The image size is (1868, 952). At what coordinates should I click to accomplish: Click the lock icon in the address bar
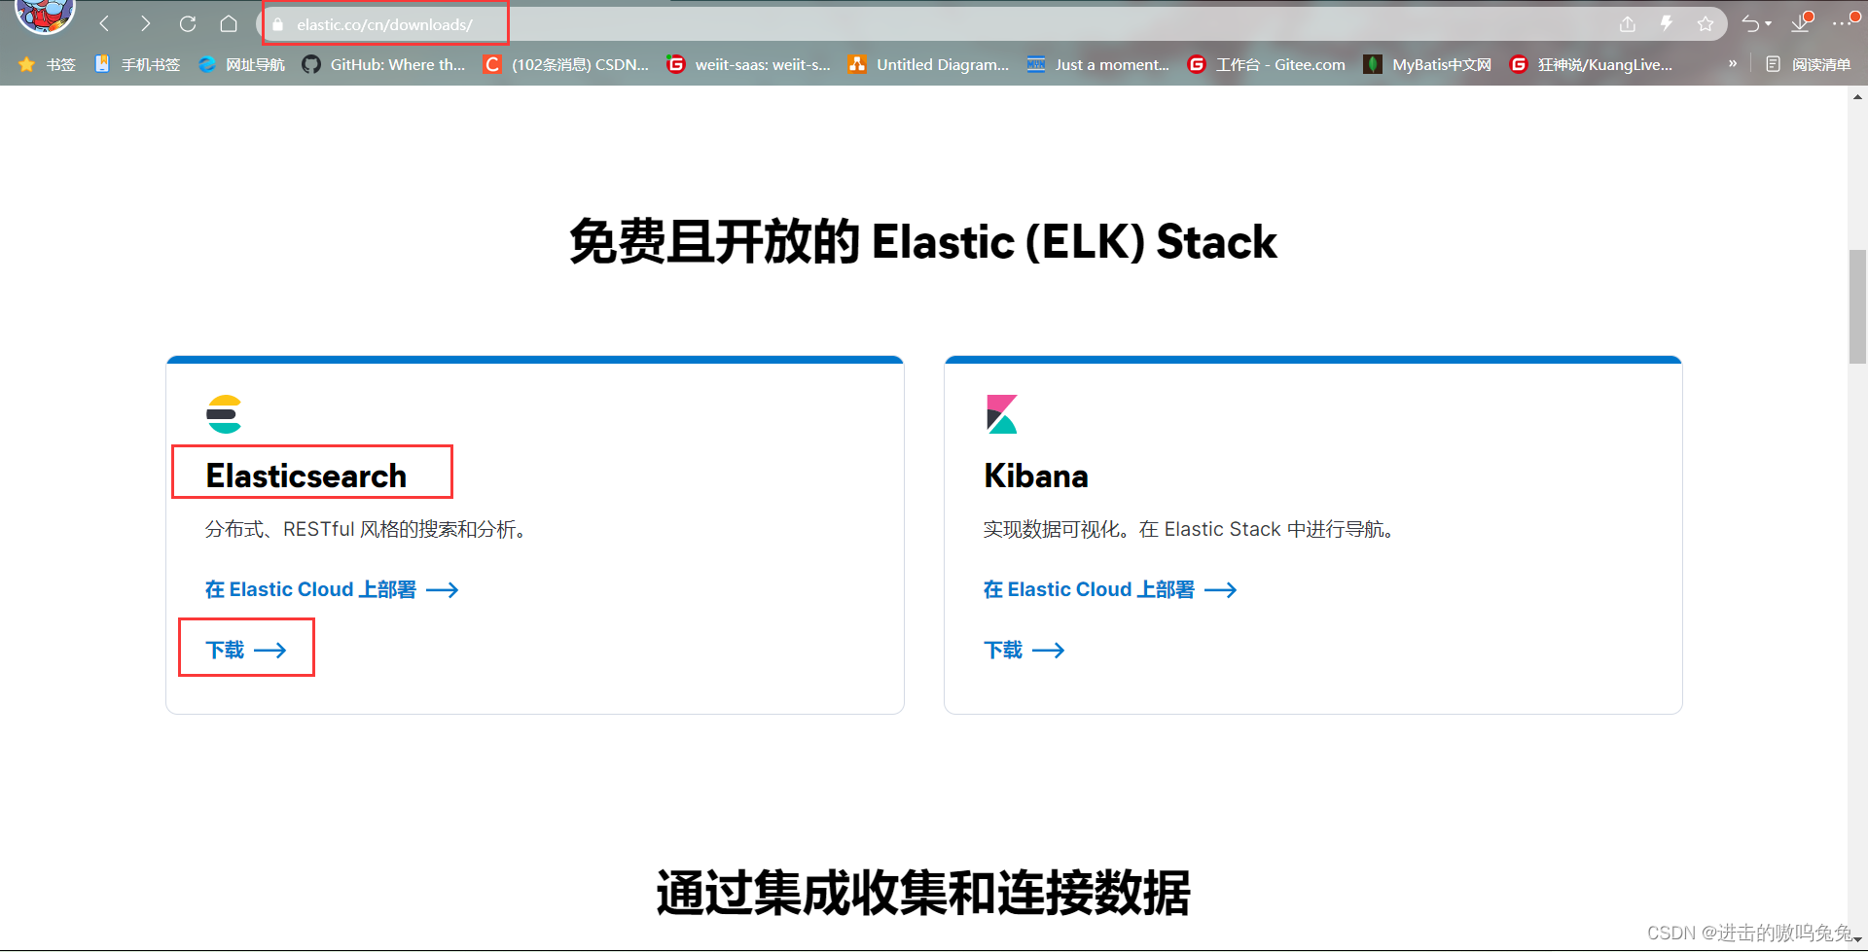[x=278, y=24]
